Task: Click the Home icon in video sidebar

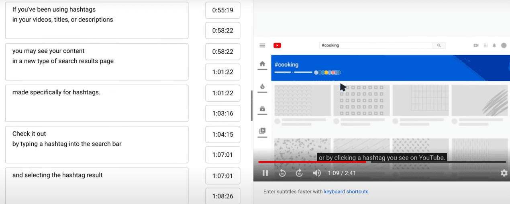Action: coord(262,64)
